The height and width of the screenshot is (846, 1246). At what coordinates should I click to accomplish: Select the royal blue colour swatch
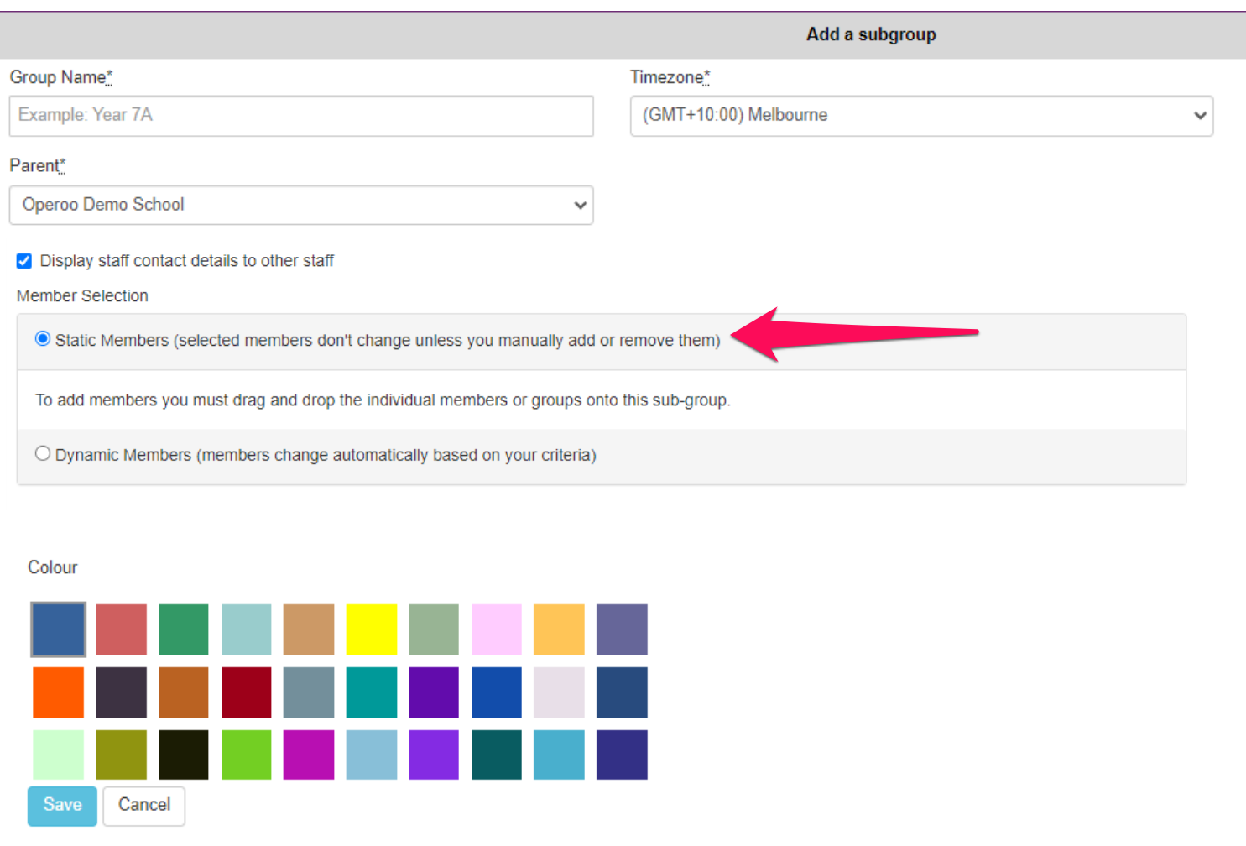click(497, 692)
